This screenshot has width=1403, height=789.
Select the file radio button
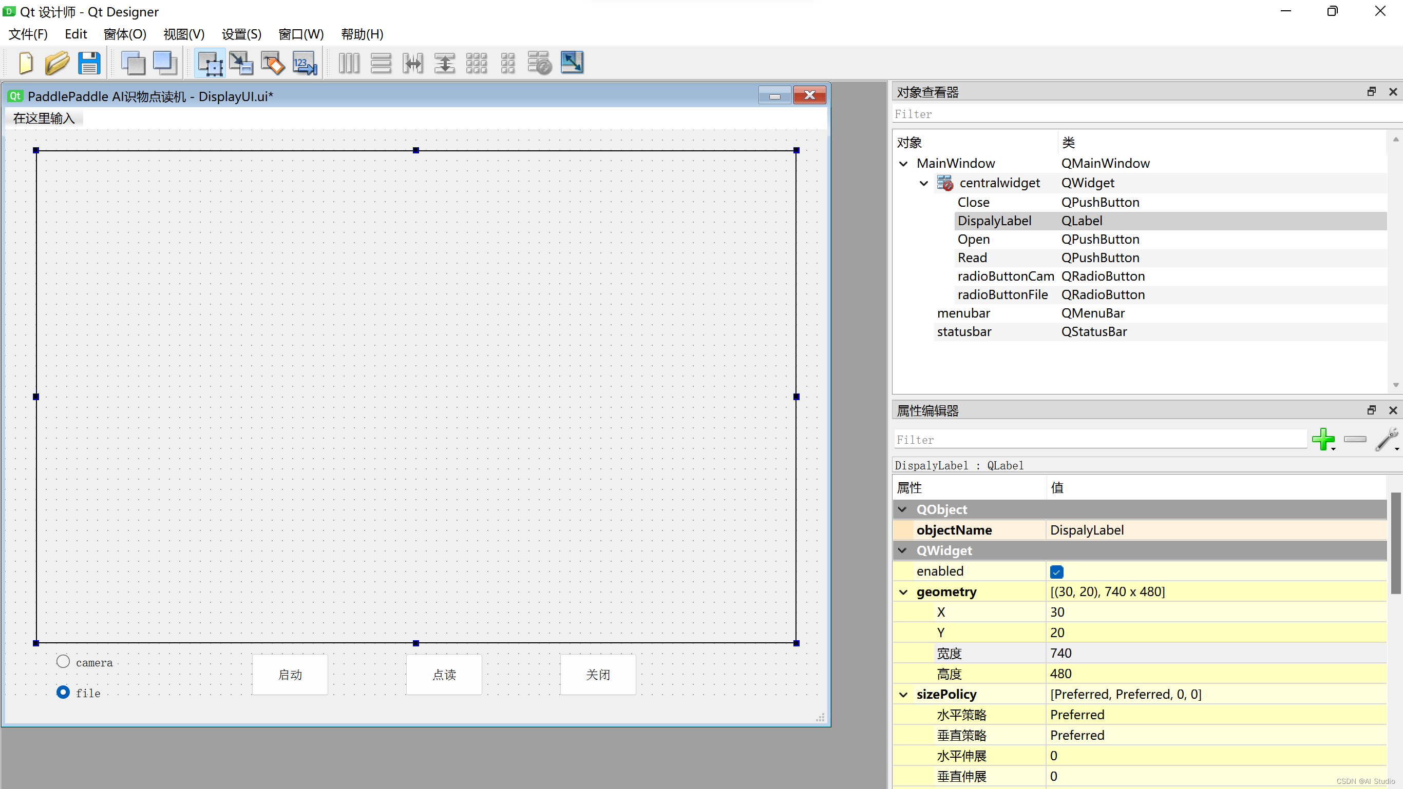(63, 692)
